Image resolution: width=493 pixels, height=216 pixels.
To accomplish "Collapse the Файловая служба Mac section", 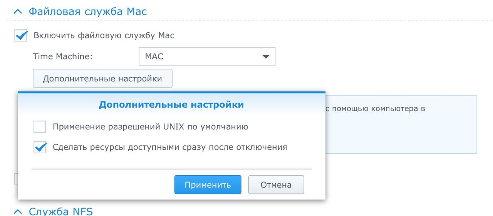I will coord(18,12).
